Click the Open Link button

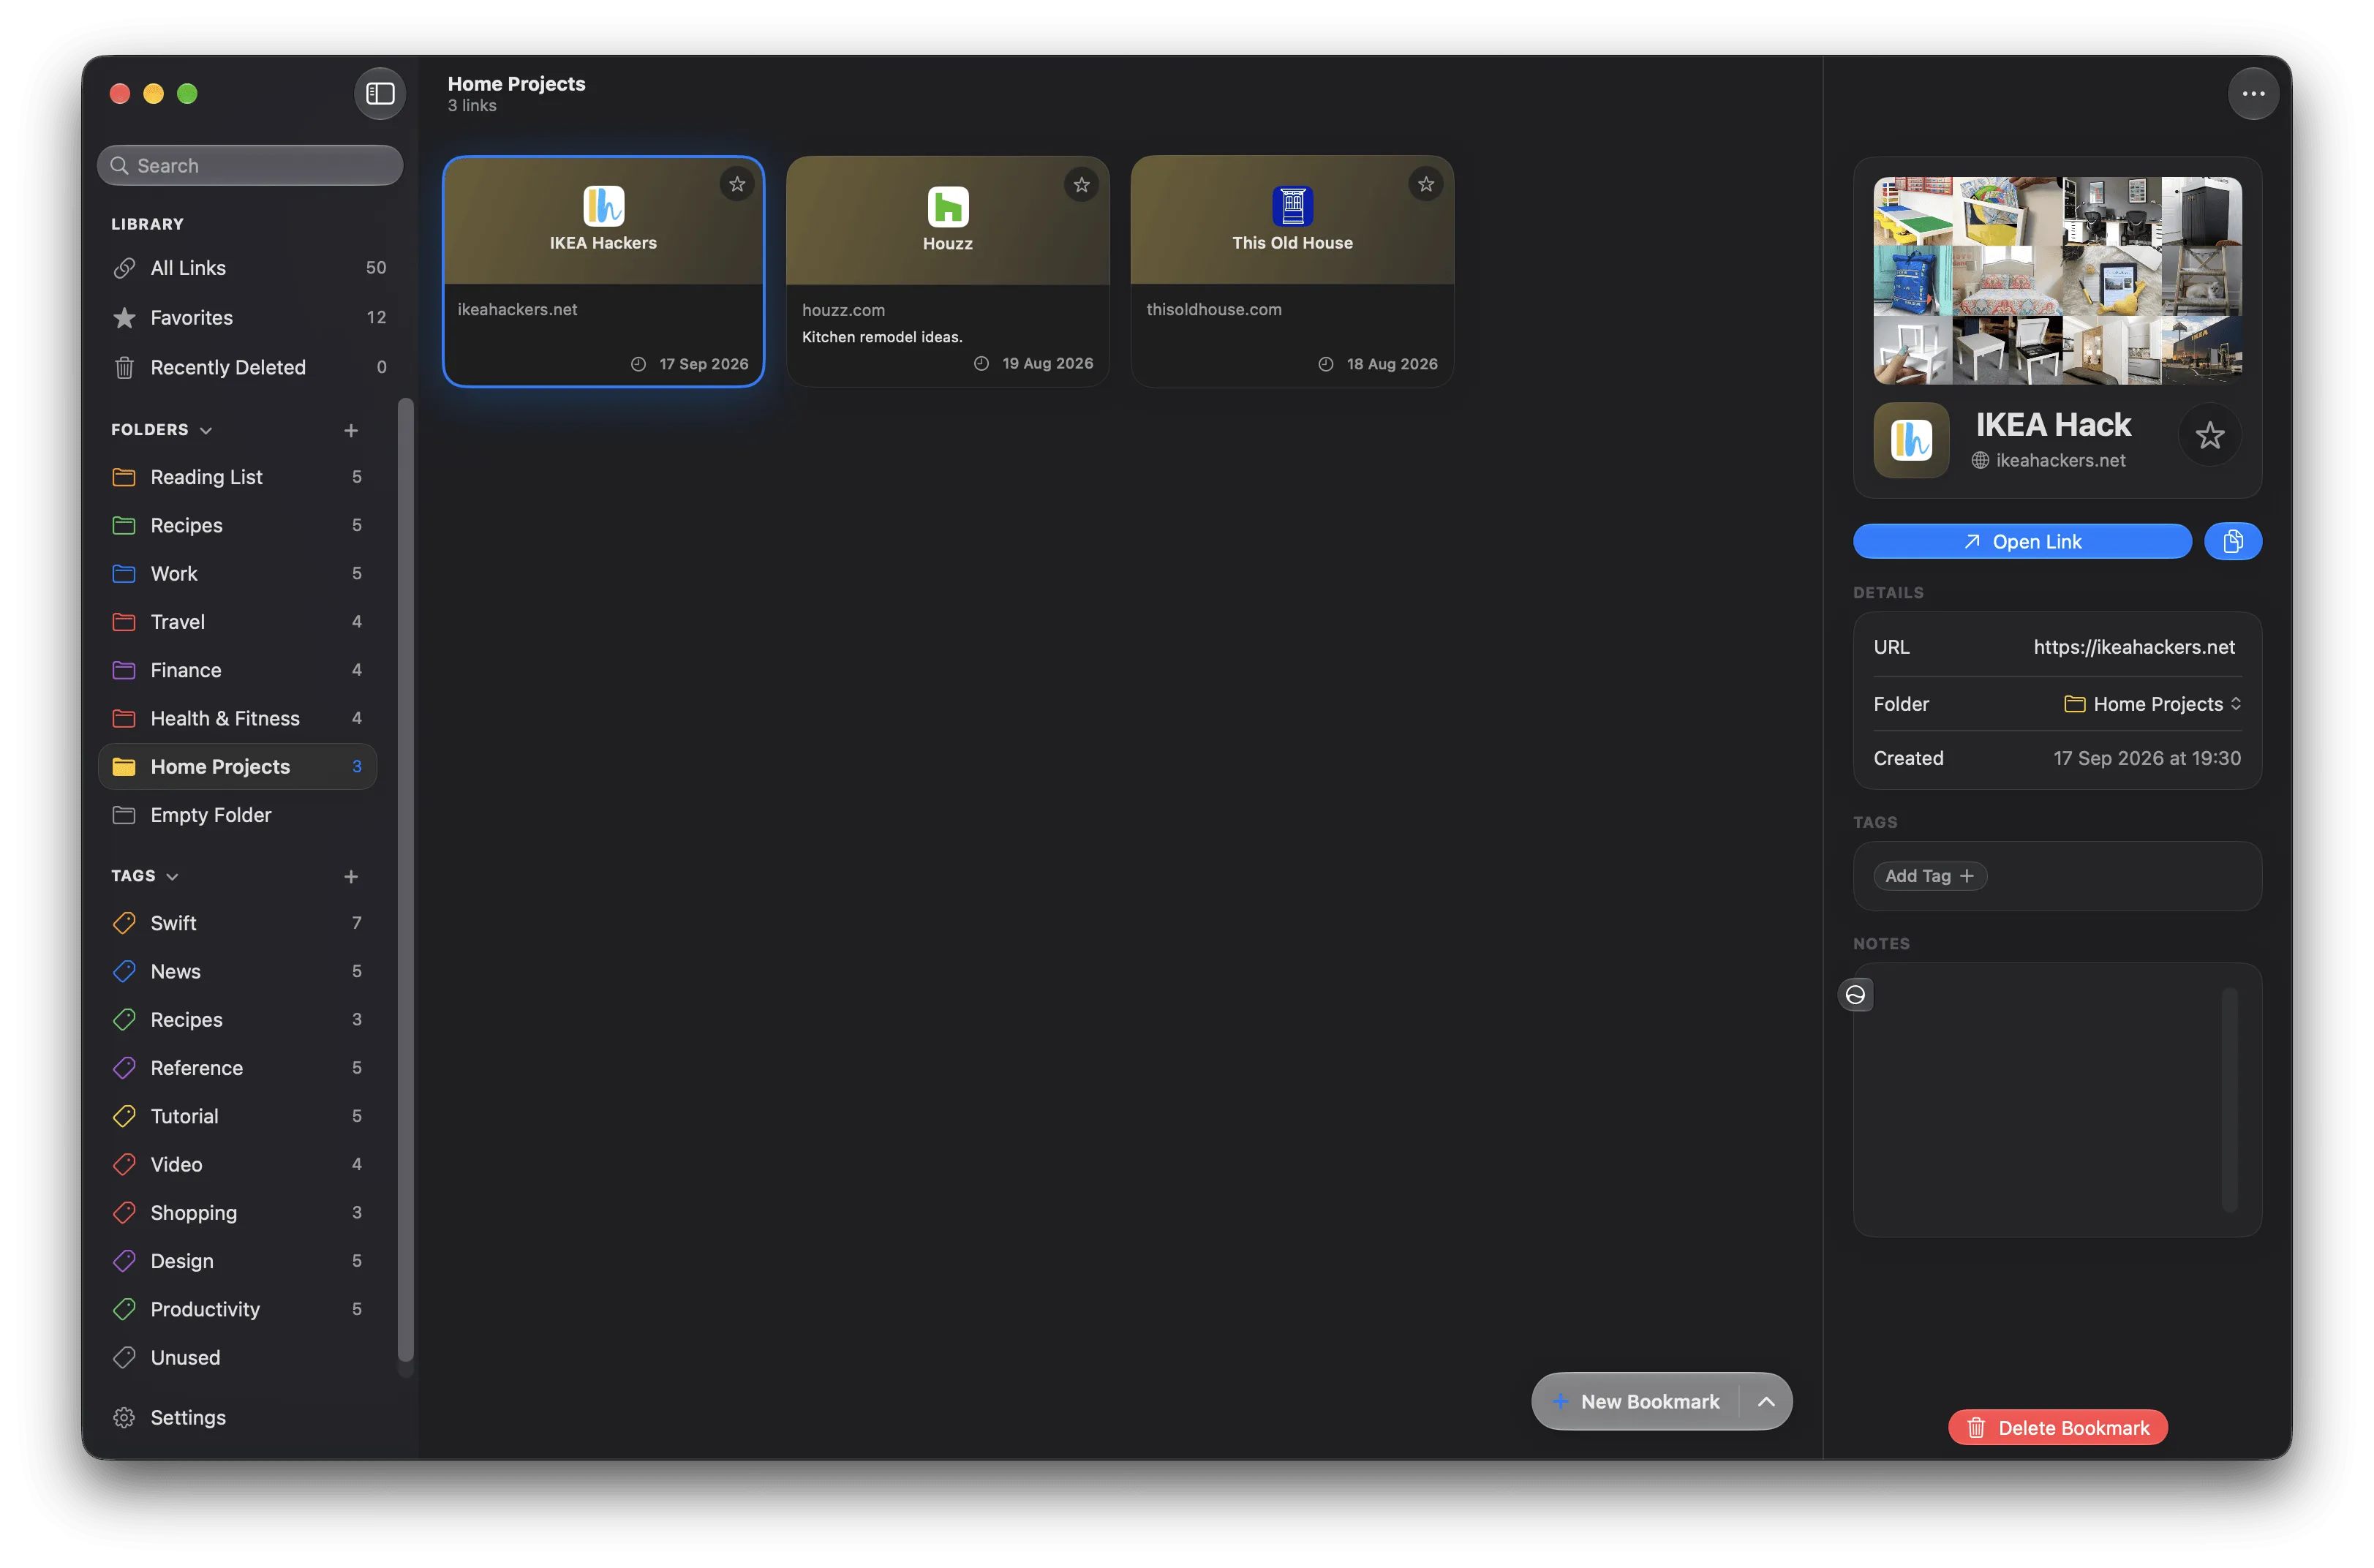click(x=2022, y=541)
